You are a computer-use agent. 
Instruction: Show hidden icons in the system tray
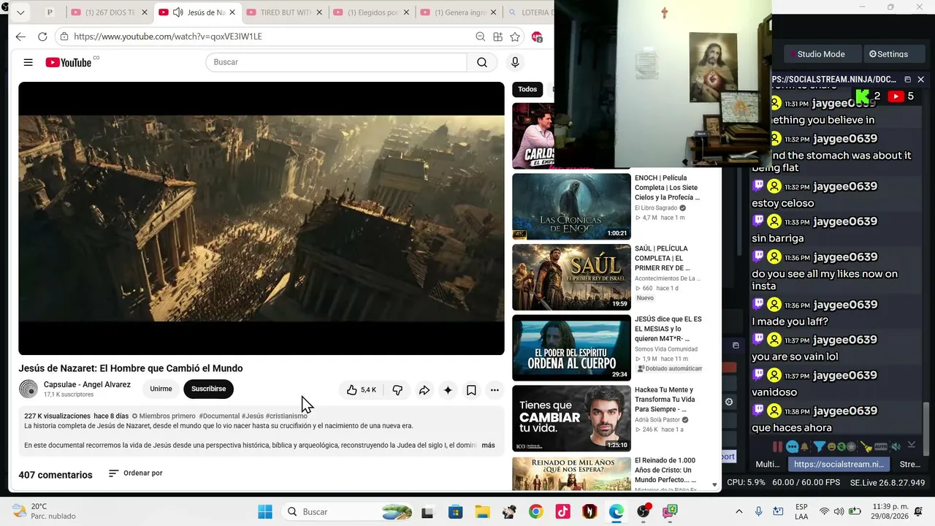pyautogui.click(x=739, y=511)
